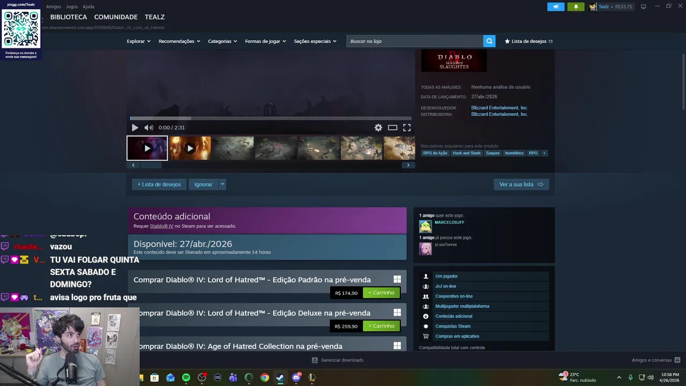This screenshot has width=686, height=386.
Task: Show more tags with the plus button
Action: (544, 153)
